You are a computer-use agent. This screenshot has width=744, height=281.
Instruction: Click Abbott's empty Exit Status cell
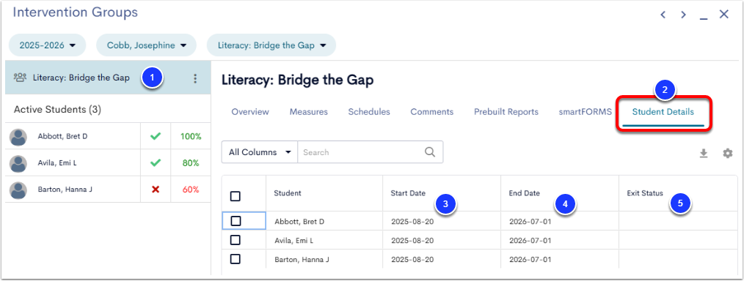click(678, 221)
